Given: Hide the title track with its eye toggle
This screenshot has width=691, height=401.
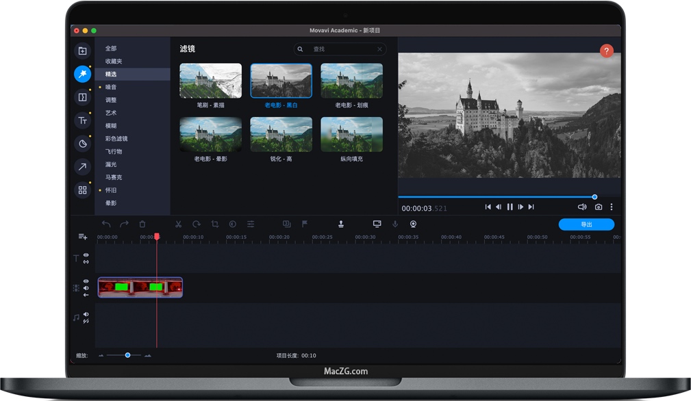Looking at the screenshot, I should tap(85, 255).
